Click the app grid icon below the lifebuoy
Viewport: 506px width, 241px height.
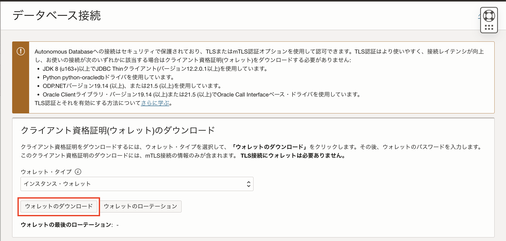point(489,27)
